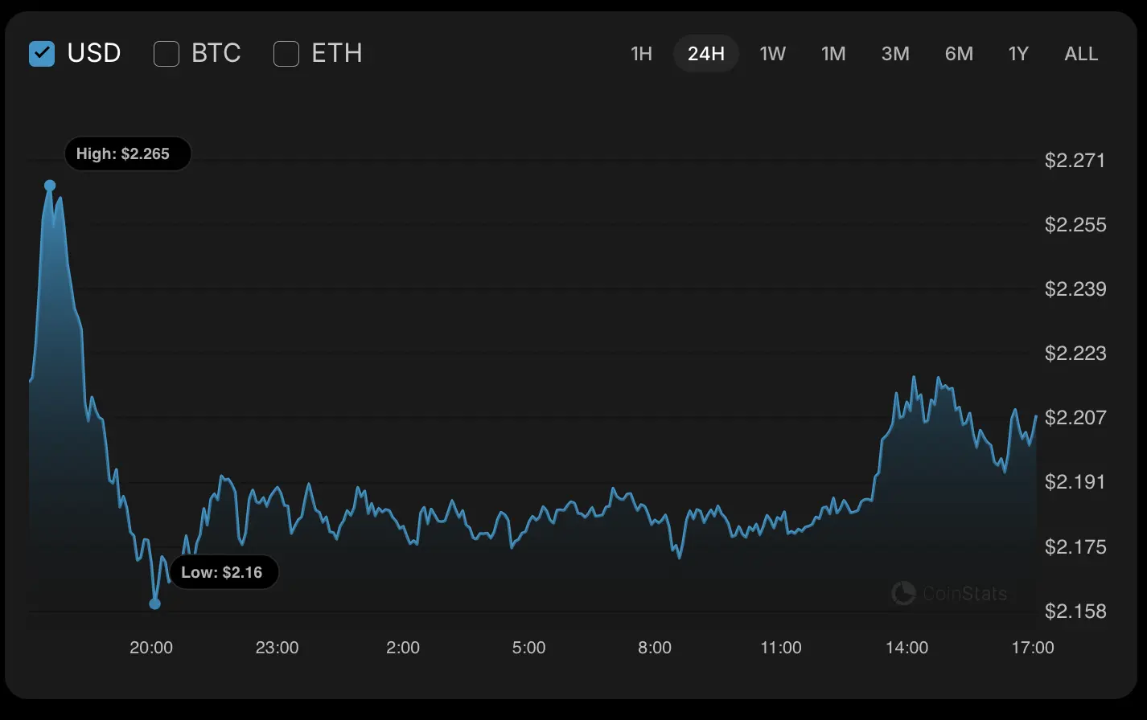Click the CoinStats watermark text
Screen dimensions: 1147x720
click(964, 594)
